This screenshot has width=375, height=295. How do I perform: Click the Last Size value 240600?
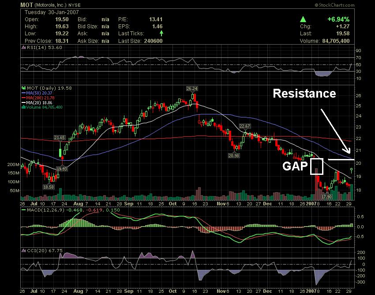(153, 41)
